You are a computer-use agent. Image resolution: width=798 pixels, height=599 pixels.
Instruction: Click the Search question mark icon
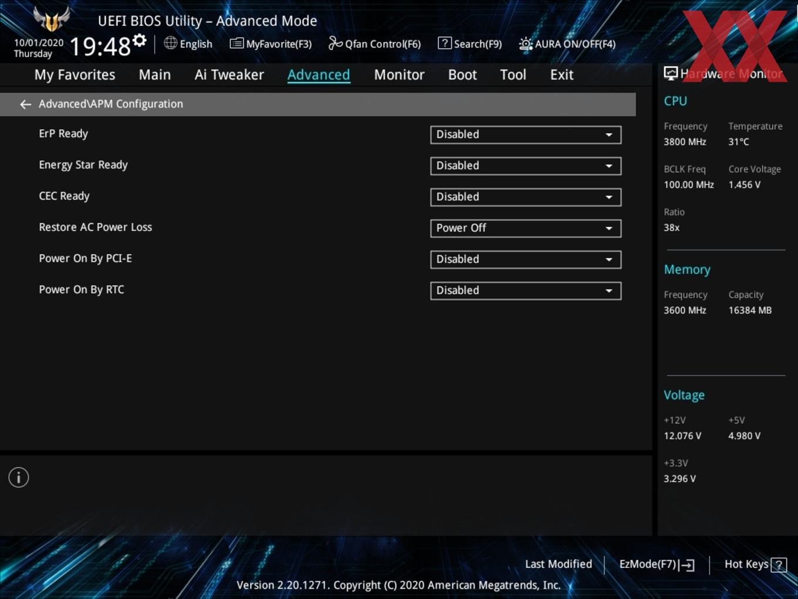pos(445,43)
